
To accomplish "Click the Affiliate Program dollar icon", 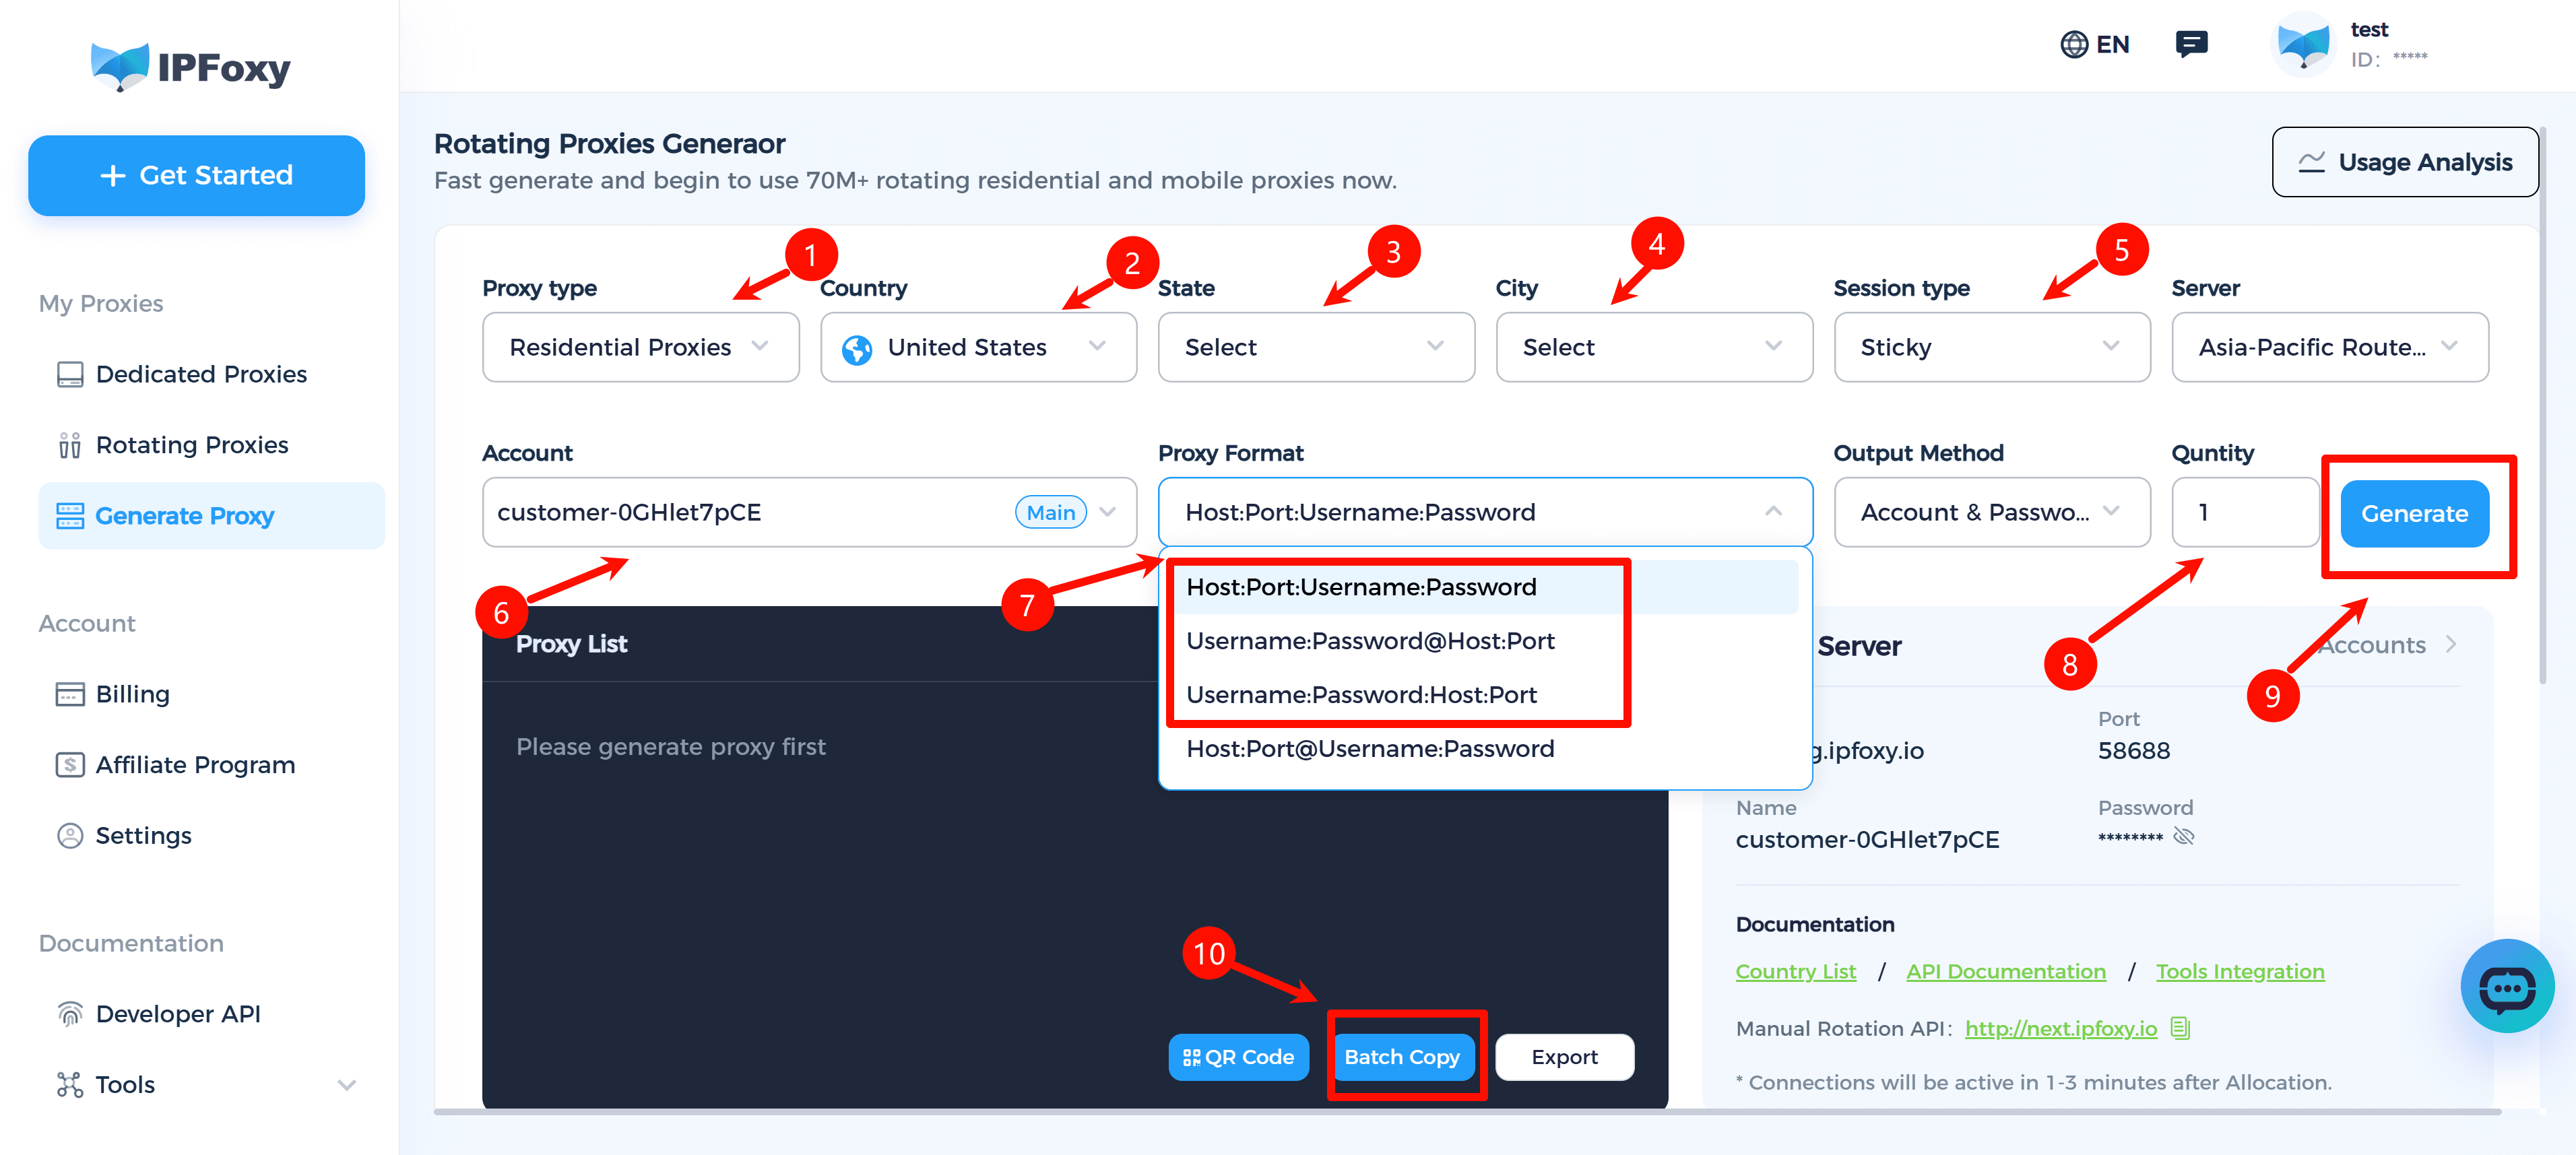I will [x=70, y=765].
